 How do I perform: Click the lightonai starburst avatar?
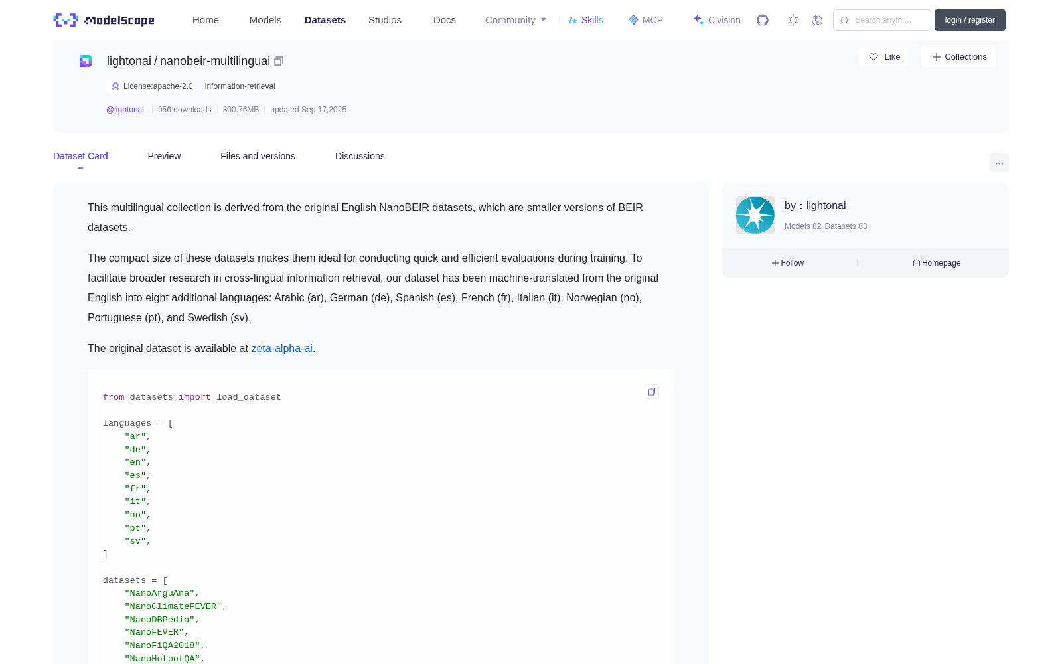(755, 215)
